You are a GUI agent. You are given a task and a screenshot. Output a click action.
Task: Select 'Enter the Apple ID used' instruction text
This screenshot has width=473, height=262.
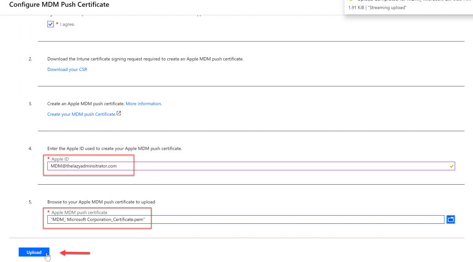[115, 148]
